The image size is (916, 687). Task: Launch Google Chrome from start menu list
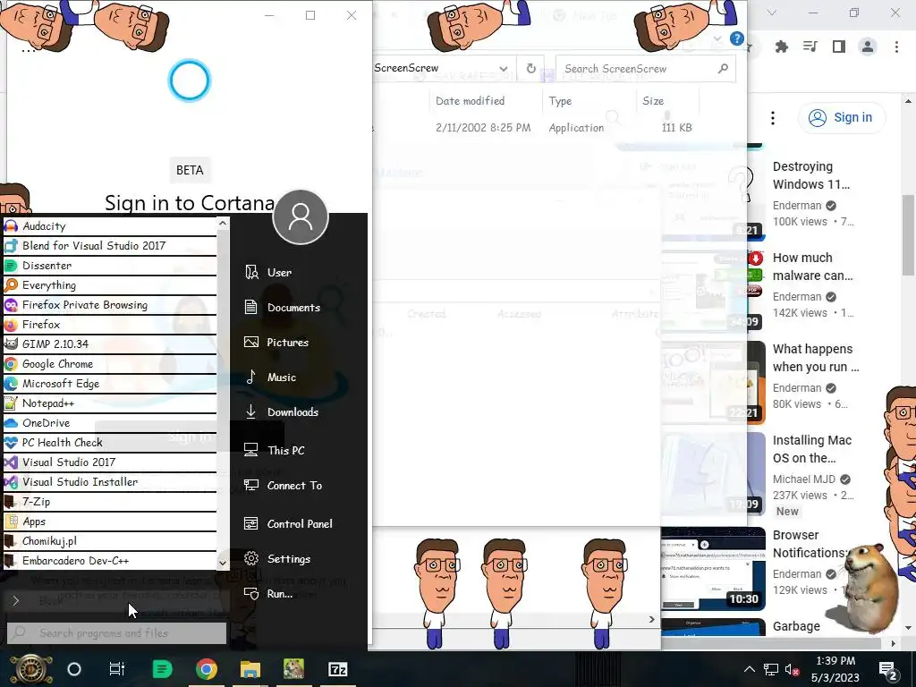coord(110,364)
